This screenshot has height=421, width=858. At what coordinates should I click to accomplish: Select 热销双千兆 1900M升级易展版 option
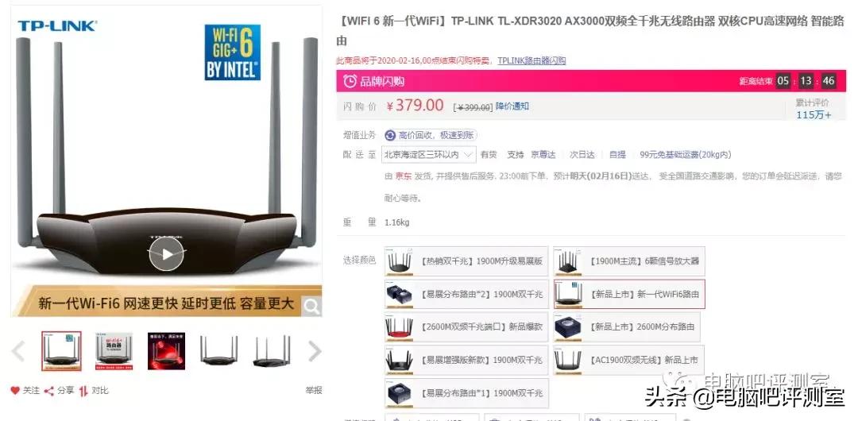pos(466,261)
